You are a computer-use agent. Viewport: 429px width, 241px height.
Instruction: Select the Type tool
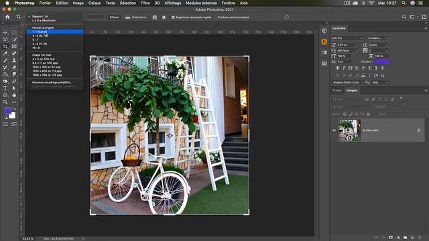pyautogui.click(x=5, y=88)
